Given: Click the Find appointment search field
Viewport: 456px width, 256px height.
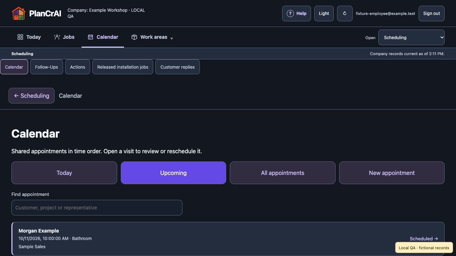Looking at the screenshot, I should (x=97, y=208).
